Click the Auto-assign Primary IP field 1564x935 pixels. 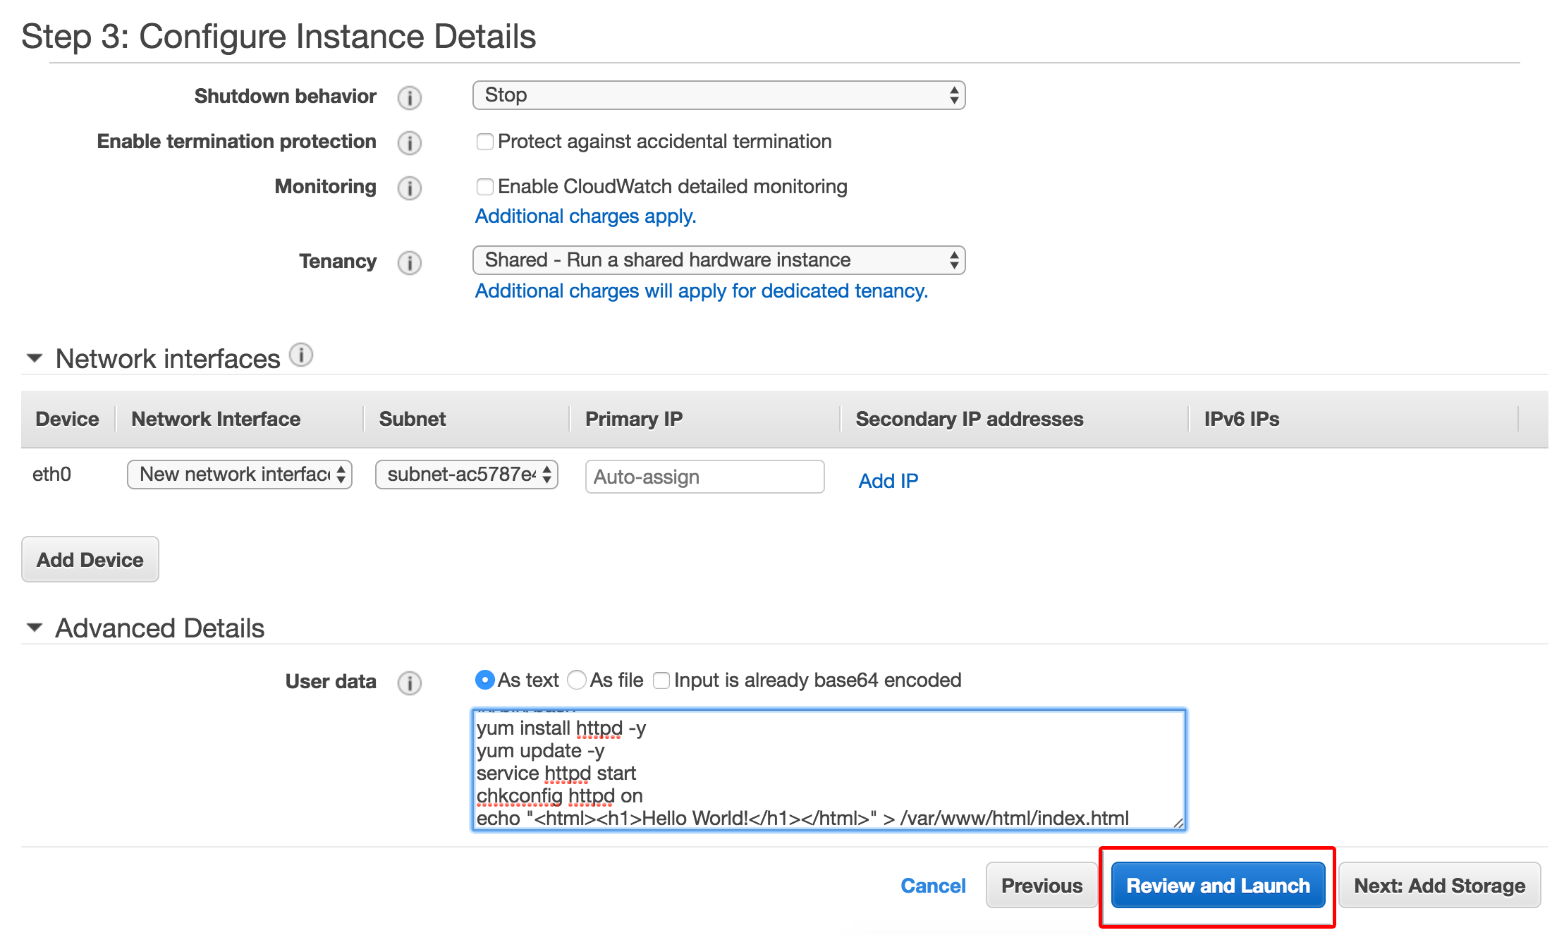tap(704, 476)
